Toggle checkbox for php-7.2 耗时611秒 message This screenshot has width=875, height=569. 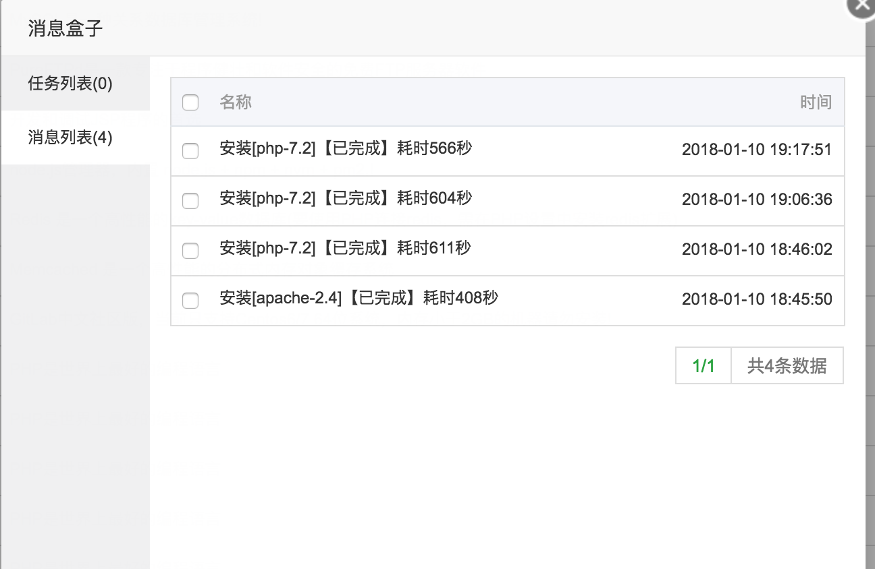point(190,250)
